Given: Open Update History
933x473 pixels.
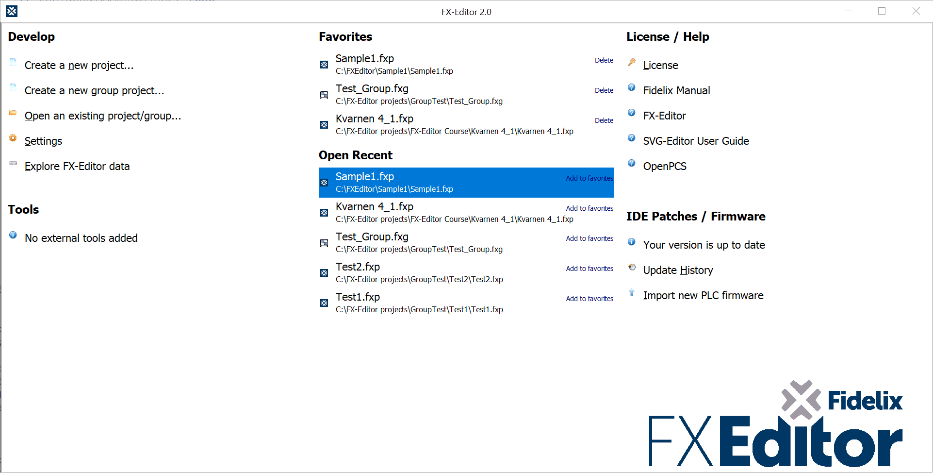Looking at the screenshot, I should [x=678, y=270].
